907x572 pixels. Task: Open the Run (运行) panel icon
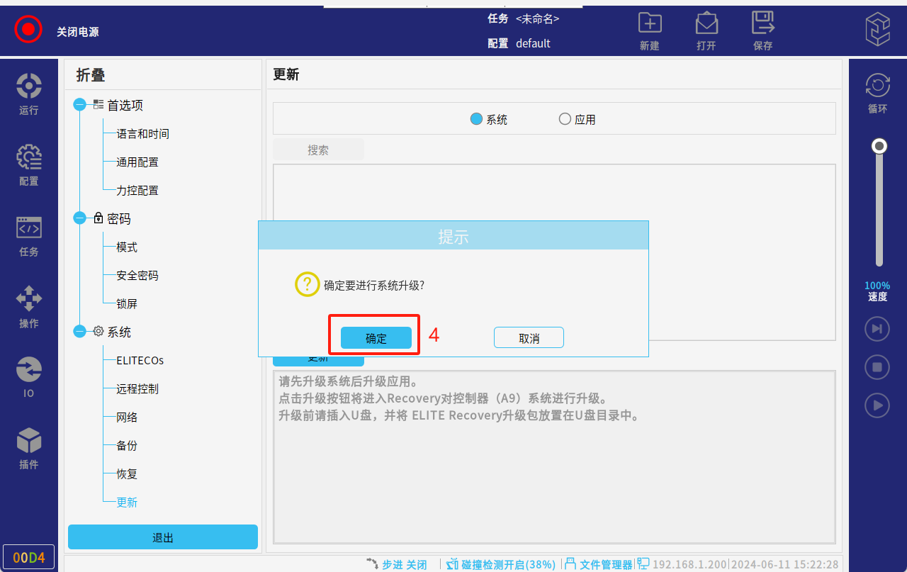pyautogui.click(x=29, y=86)
